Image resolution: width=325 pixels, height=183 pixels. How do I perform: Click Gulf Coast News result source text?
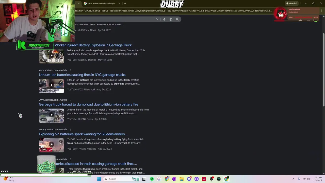(87, 30)
